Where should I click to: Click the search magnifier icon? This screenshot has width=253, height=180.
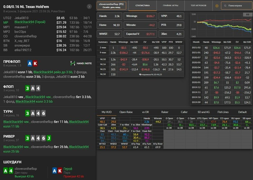point(225,6)
